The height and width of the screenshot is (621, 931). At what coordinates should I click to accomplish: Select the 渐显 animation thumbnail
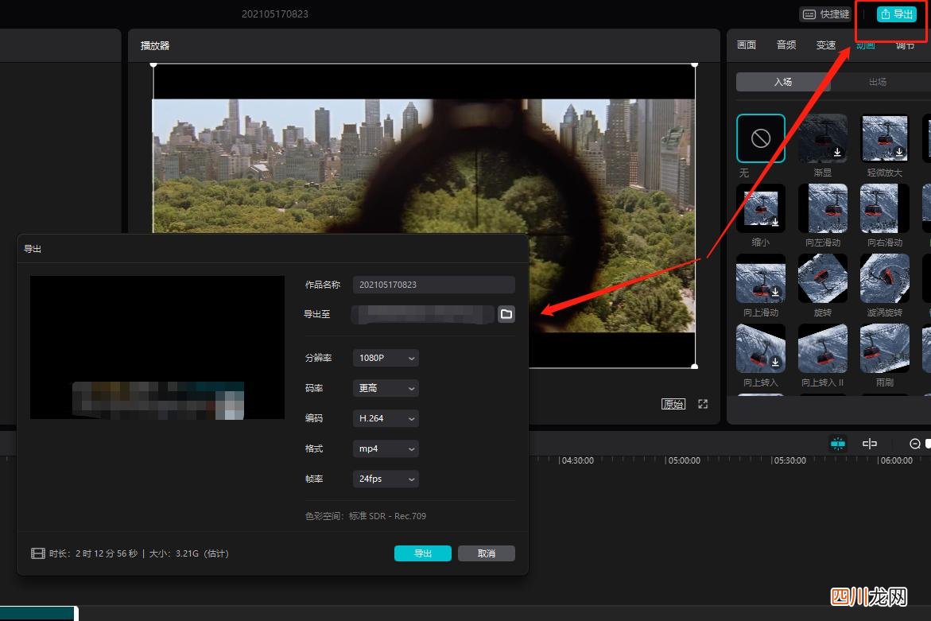(823, 138)
